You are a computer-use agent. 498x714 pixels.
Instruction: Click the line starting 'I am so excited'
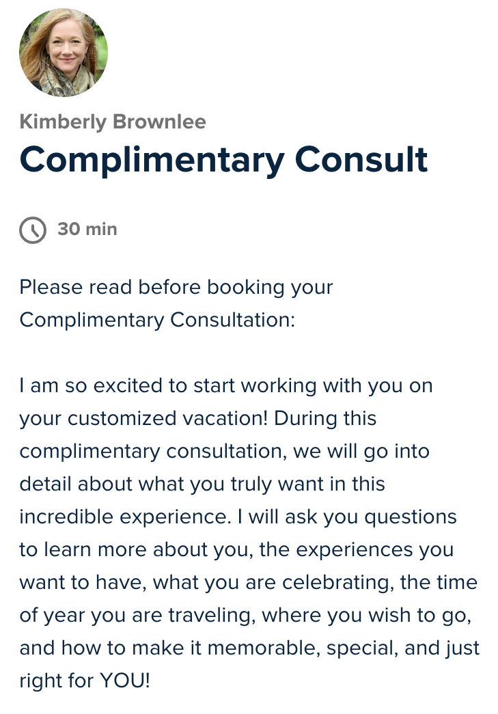tap(225, 385)
